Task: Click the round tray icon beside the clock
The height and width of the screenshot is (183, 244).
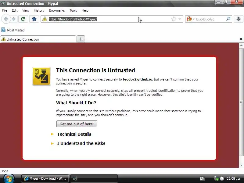Action: coord(222,178)
